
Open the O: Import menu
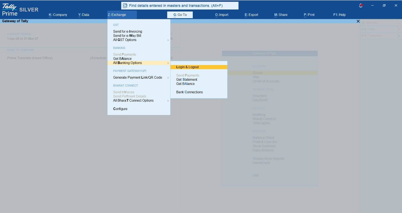pyautogui.click(x=222, y=15)
